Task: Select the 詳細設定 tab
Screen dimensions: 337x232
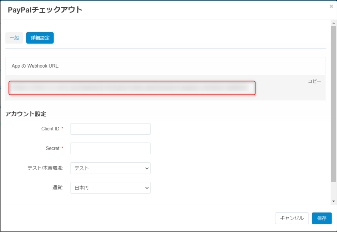Action: 40,38
